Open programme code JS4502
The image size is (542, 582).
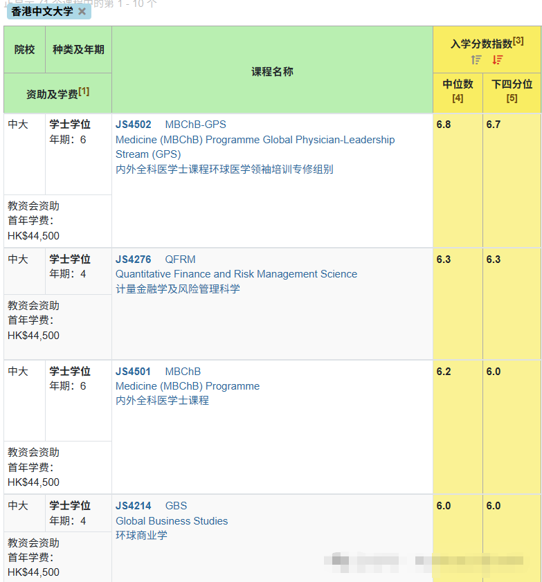(x=134, y=125)
